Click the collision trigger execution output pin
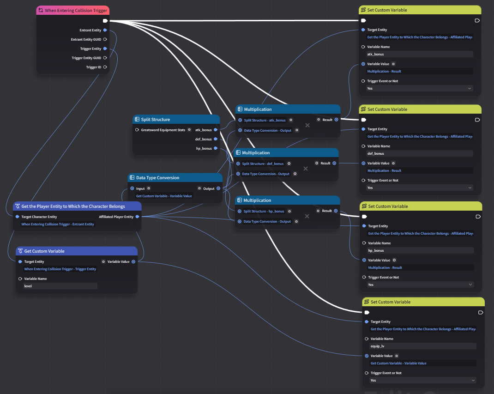494x394 pixels. pyautogui.click(x=105, y=21)
